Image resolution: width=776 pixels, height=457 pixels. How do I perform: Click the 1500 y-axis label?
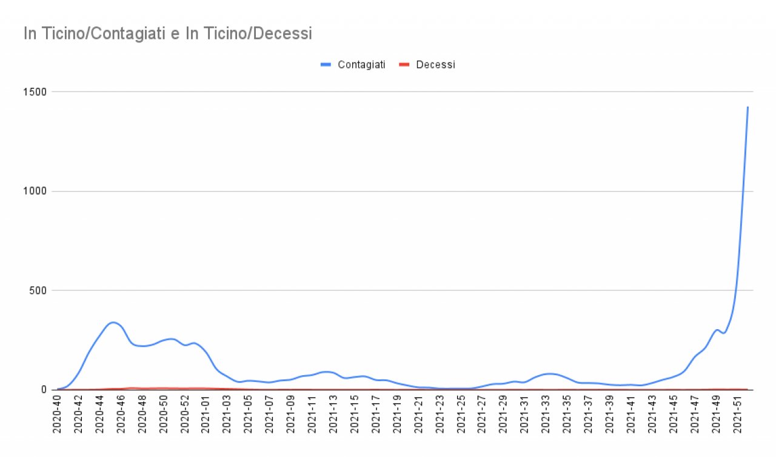pos(33,92)
